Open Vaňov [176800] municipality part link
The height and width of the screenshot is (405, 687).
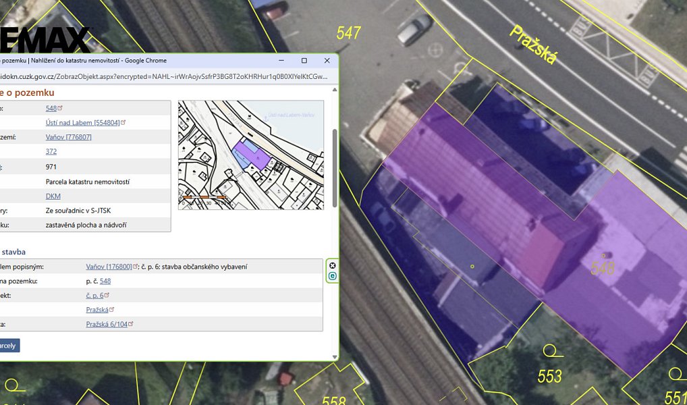click(x=109, y=267)
